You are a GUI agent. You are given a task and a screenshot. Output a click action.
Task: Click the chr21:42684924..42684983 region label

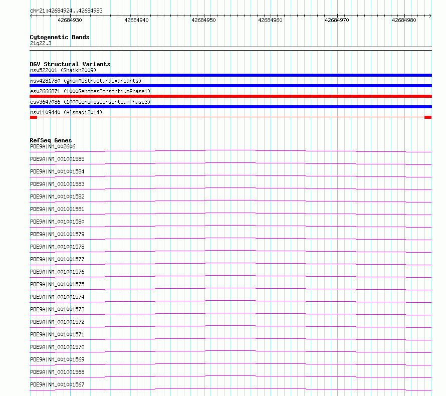point(66,11)
